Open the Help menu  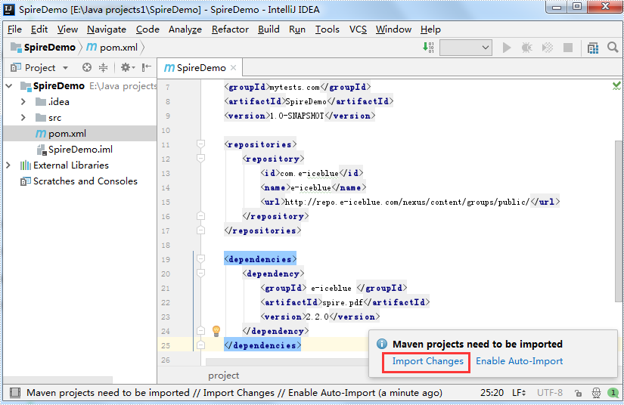pos(430,29)
